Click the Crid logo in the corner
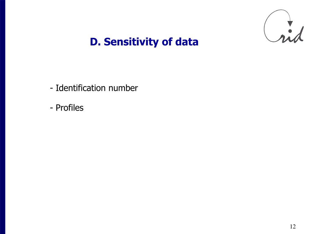The height and width of the screenshot is (234, 312). (284, 26)
